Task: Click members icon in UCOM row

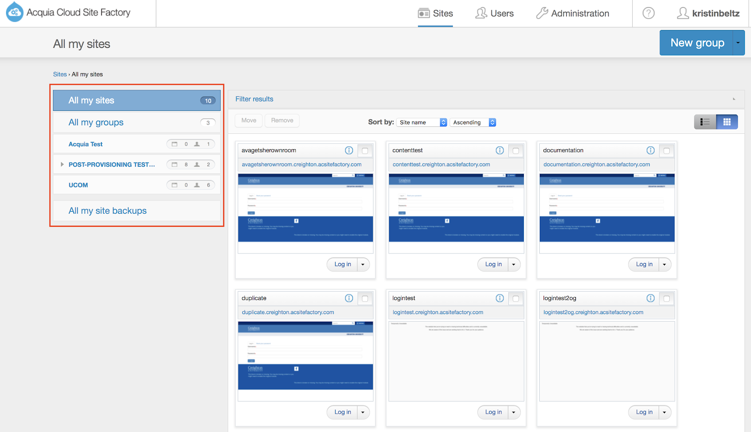Action: (197, 185)
